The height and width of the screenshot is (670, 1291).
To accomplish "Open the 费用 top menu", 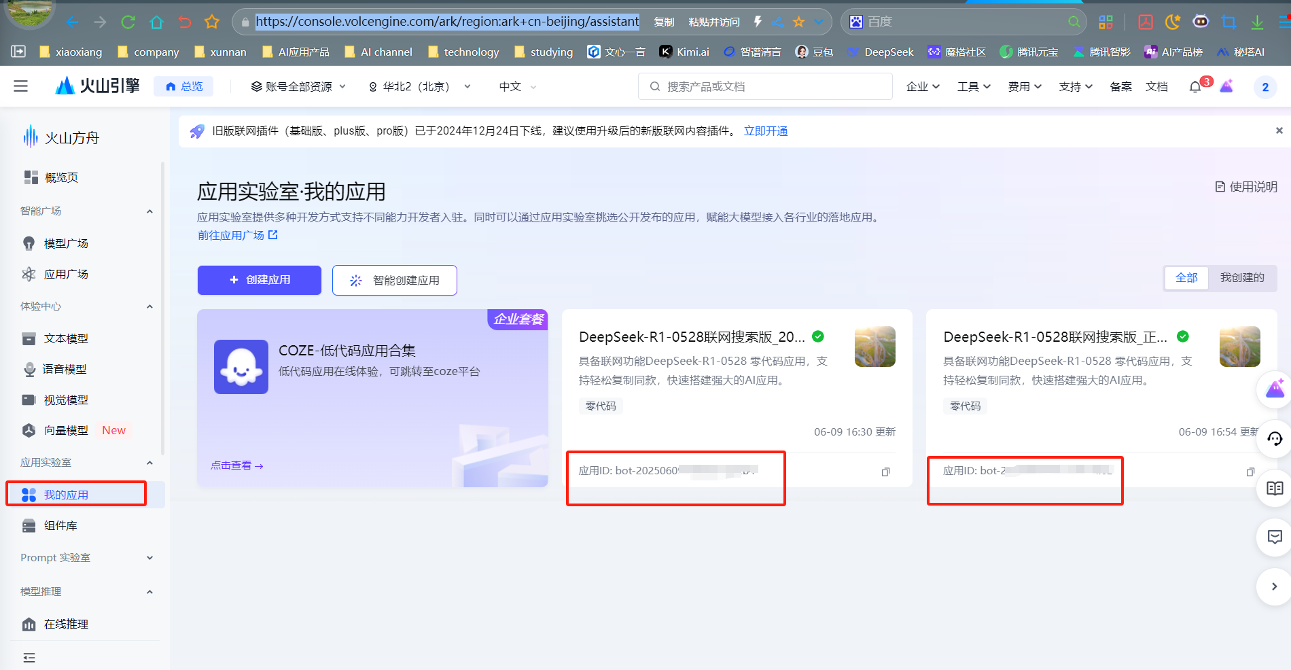I will [x=1024, y=86].
